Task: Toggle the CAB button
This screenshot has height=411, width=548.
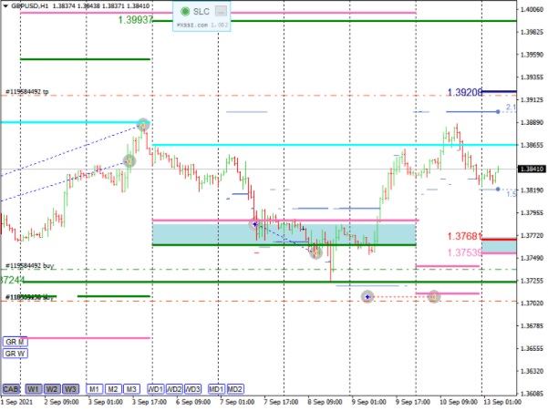Action: tap(12, 388)
